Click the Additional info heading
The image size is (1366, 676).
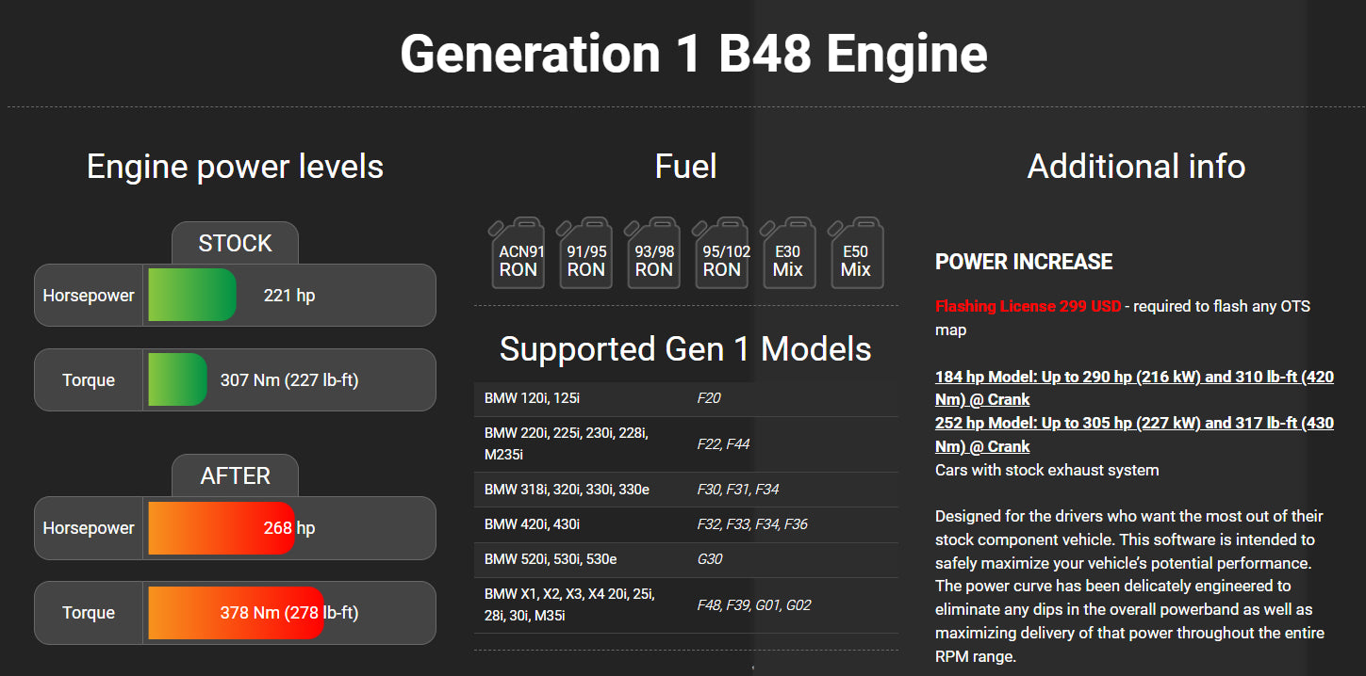[x=1136, y=167]
